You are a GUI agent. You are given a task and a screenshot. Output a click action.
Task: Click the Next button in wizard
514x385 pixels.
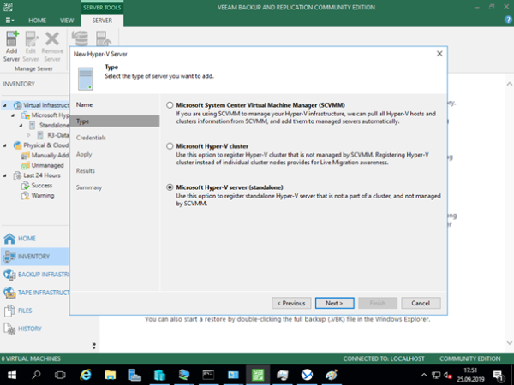pos(328,303)
